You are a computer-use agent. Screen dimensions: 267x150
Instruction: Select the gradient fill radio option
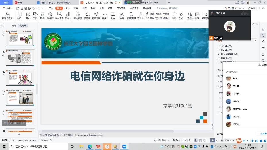(219, 50)
